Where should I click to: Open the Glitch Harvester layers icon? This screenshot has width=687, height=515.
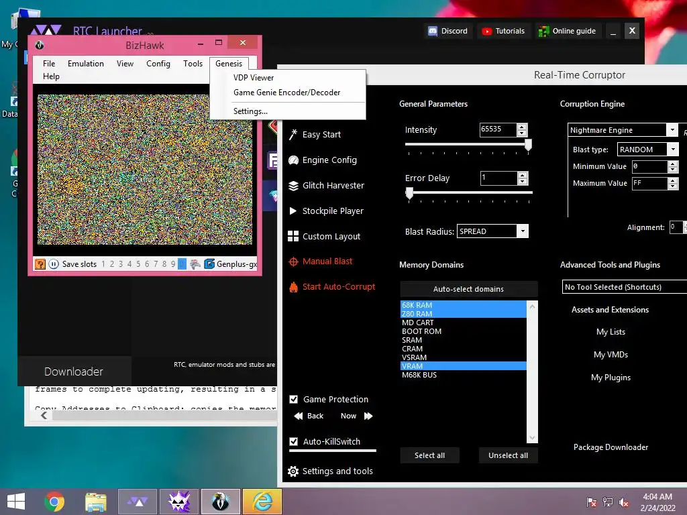(293, 186)
